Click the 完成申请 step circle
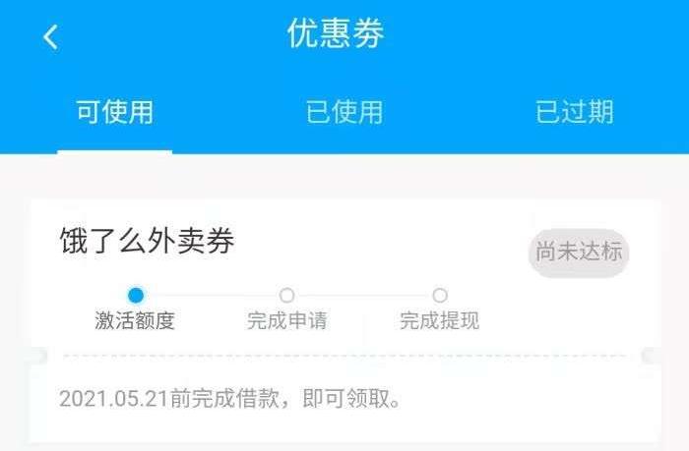689x451 pixels. 287,295
